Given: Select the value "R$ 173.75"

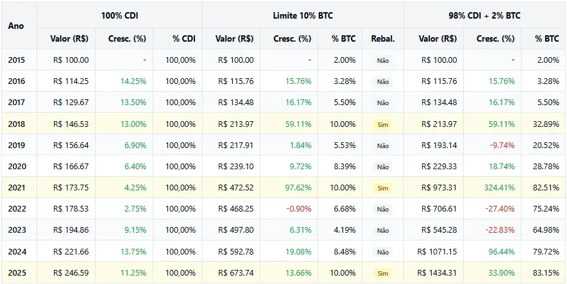Looking at the screenshot, I should pyautogui.click(x=71, y=188).
